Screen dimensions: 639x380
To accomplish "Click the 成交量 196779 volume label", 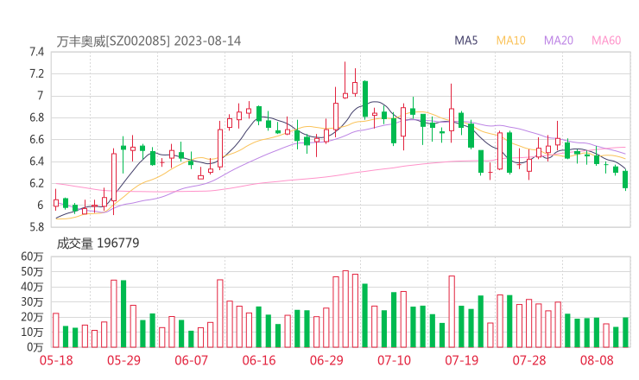I will click(98, 244).
